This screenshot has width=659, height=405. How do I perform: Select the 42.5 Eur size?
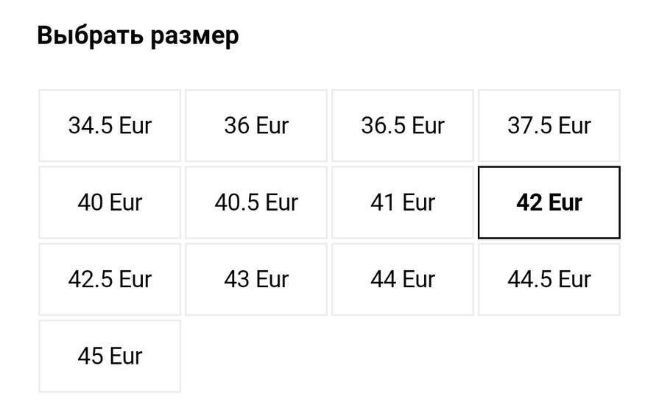tap(110, 279)
